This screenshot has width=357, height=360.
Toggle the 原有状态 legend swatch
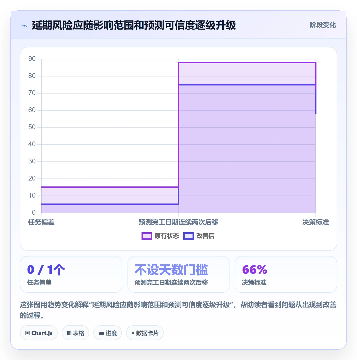pos(147,236)
